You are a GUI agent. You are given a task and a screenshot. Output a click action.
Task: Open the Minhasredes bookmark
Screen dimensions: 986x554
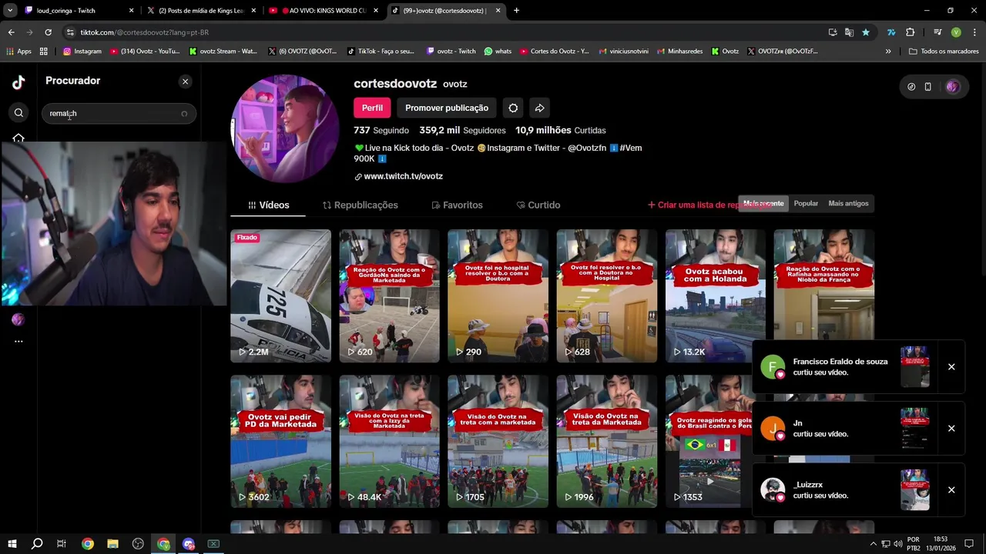[679, 52]
